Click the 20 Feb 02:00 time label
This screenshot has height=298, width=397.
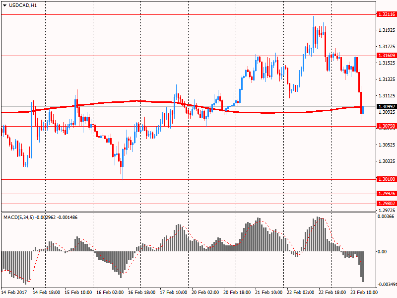[x=205, y=293]
